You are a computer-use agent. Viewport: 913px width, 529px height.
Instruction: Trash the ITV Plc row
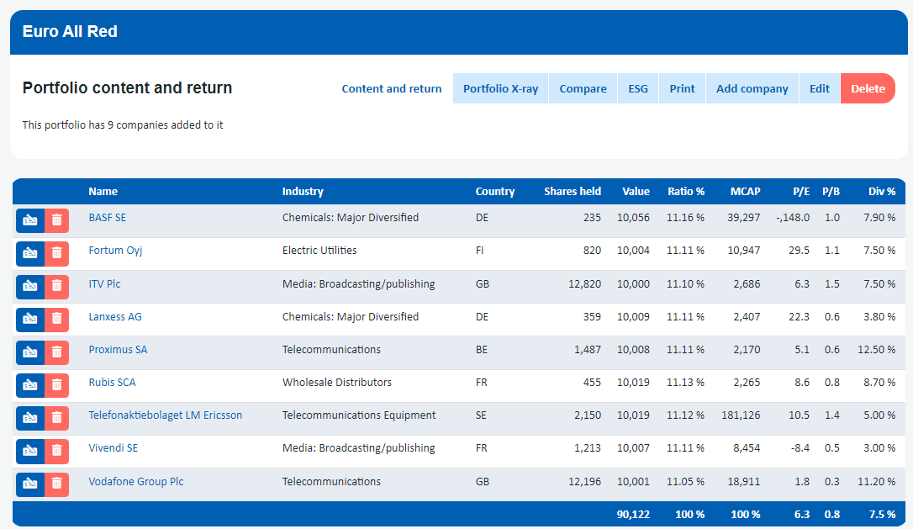[x=57, y=286]
